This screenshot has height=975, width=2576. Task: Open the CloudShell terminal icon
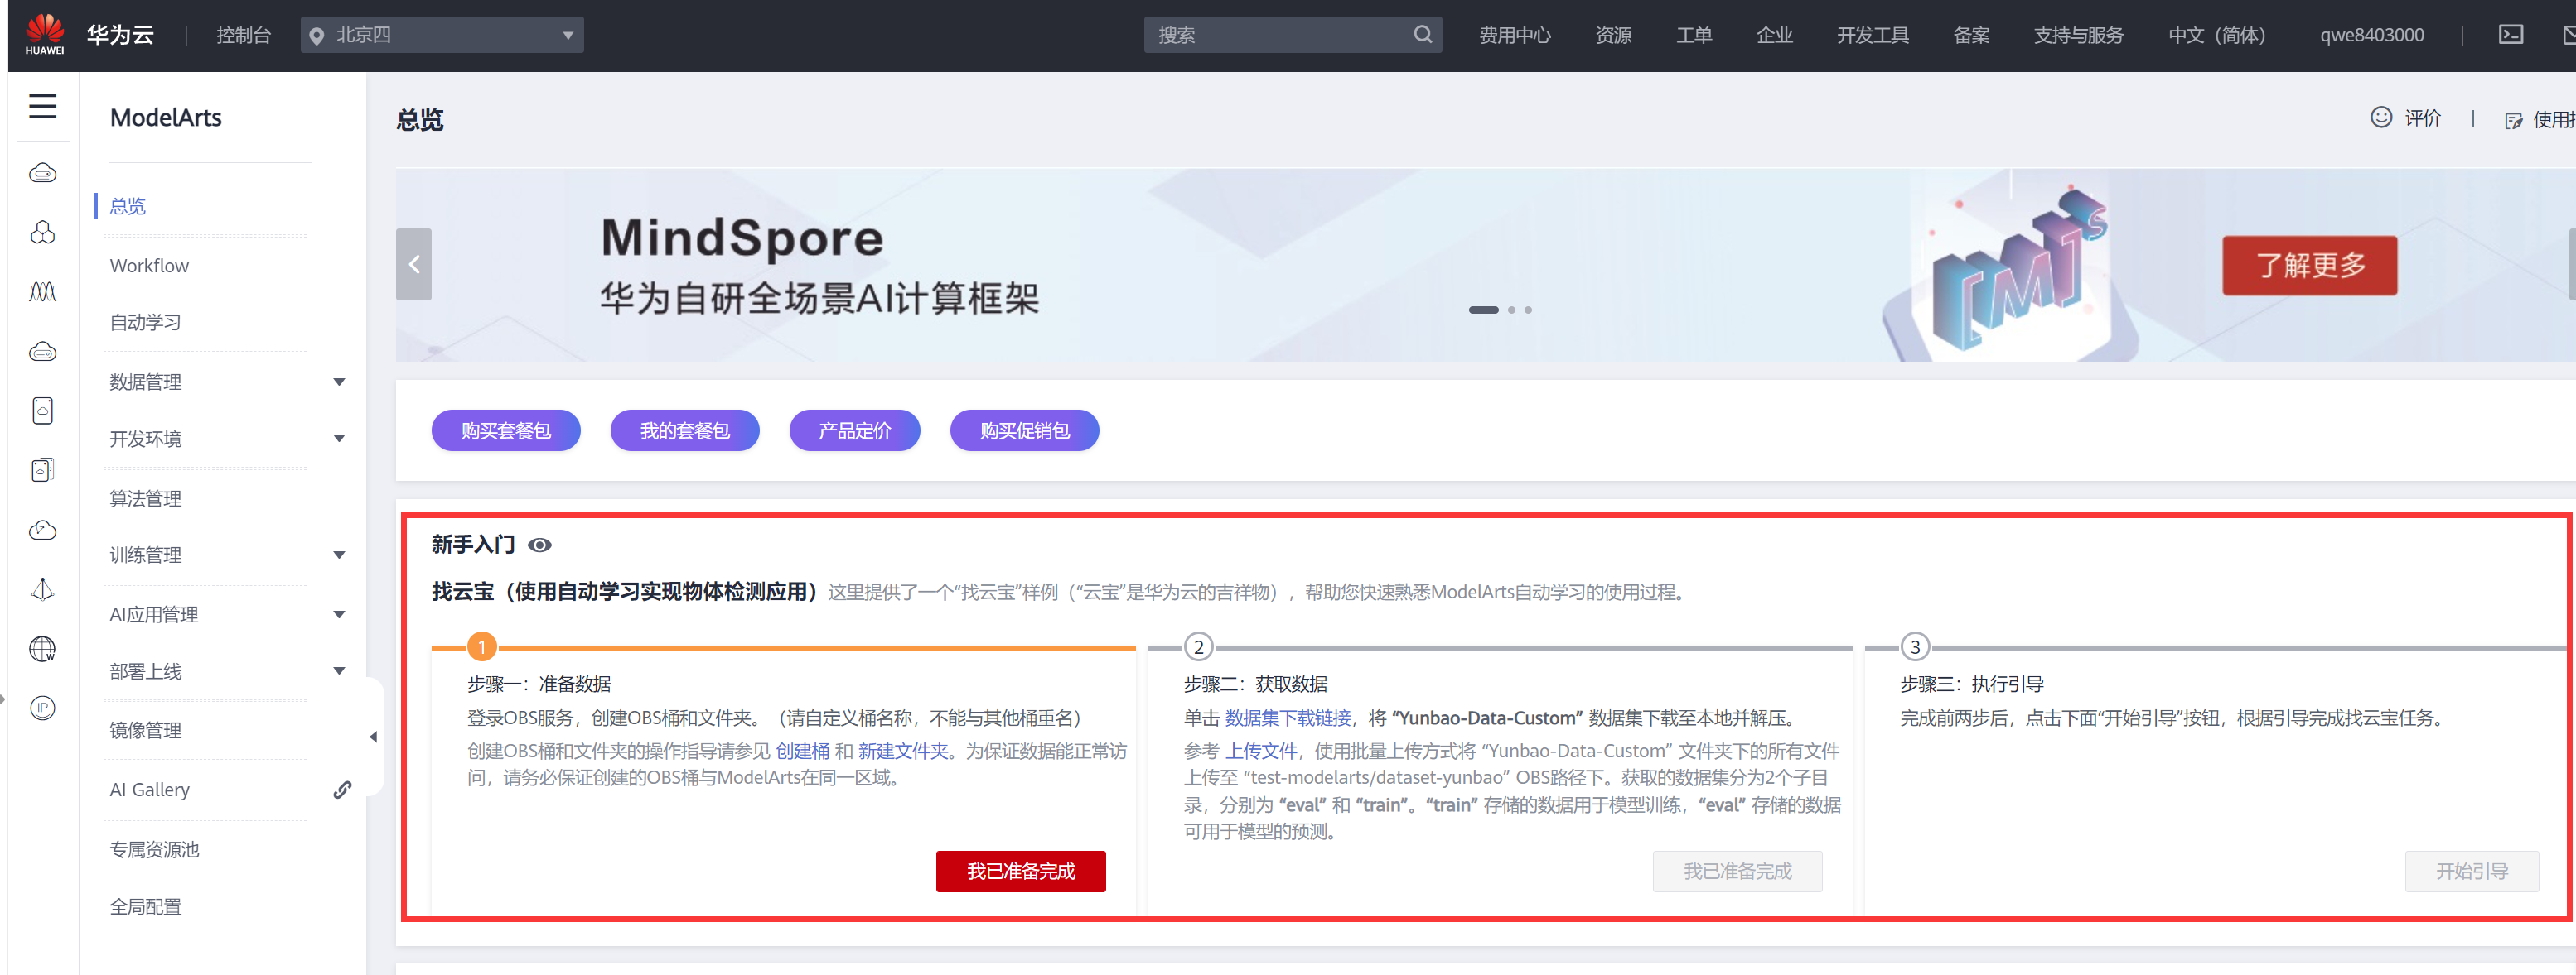point(2511,35)
